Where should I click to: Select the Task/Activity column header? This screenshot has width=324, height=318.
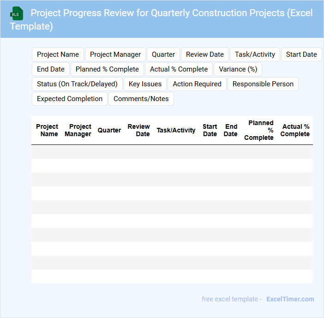(x=176, y=130)
